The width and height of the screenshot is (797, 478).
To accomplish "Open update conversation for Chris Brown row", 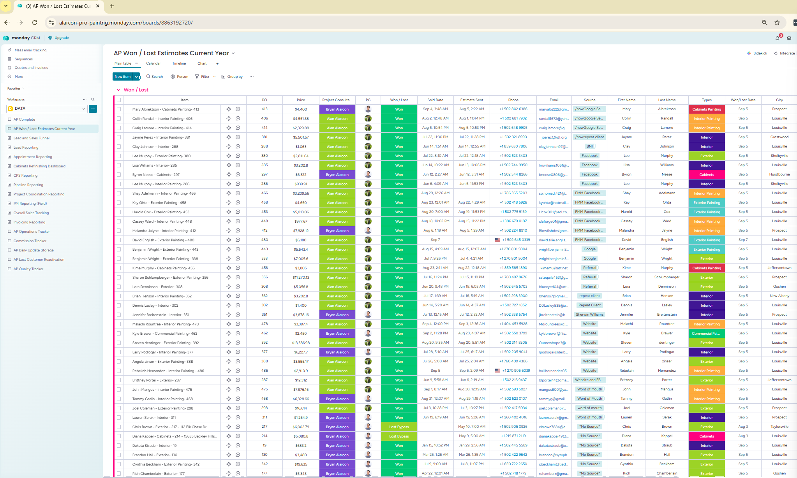I will click(238, 427).
